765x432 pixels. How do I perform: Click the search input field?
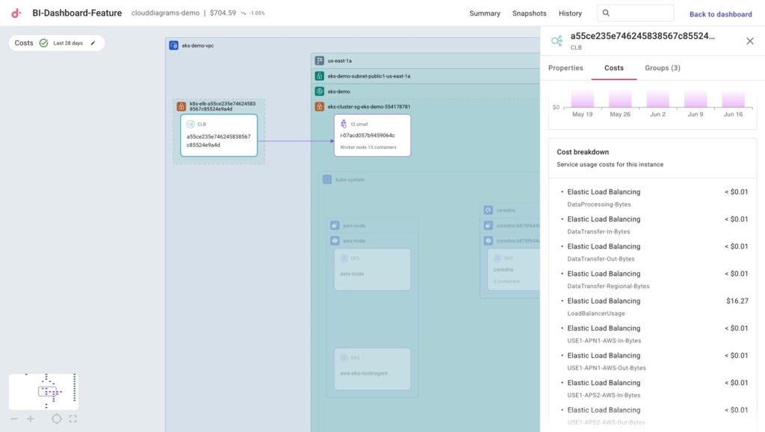636,13
